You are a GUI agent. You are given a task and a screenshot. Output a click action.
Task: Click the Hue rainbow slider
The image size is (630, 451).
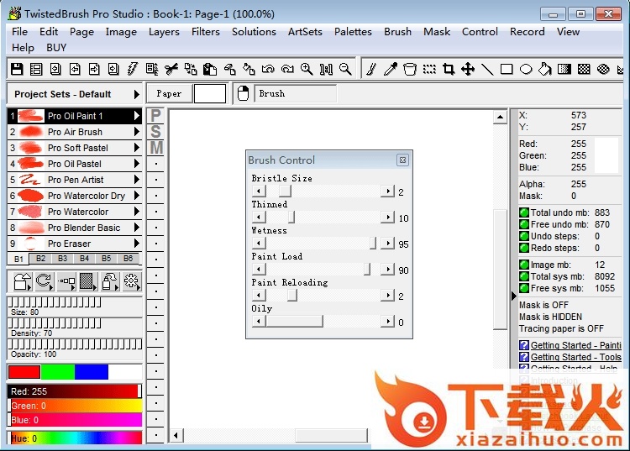click(75, 438)
